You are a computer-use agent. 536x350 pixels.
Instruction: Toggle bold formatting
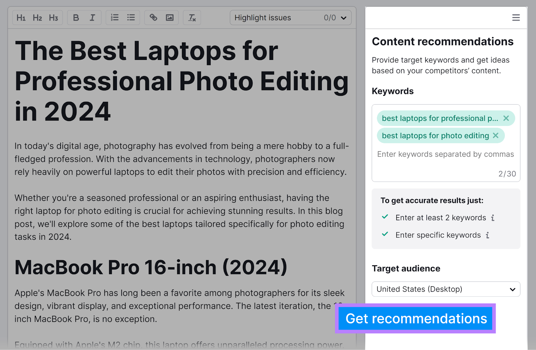76,17
